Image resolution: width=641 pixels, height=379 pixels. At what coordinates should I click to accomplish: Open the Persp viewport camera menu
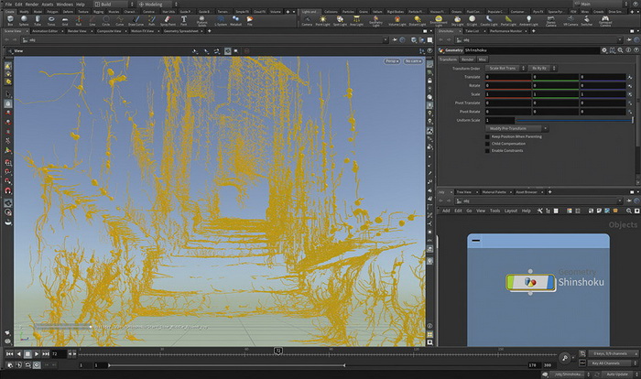pos(391,61)
